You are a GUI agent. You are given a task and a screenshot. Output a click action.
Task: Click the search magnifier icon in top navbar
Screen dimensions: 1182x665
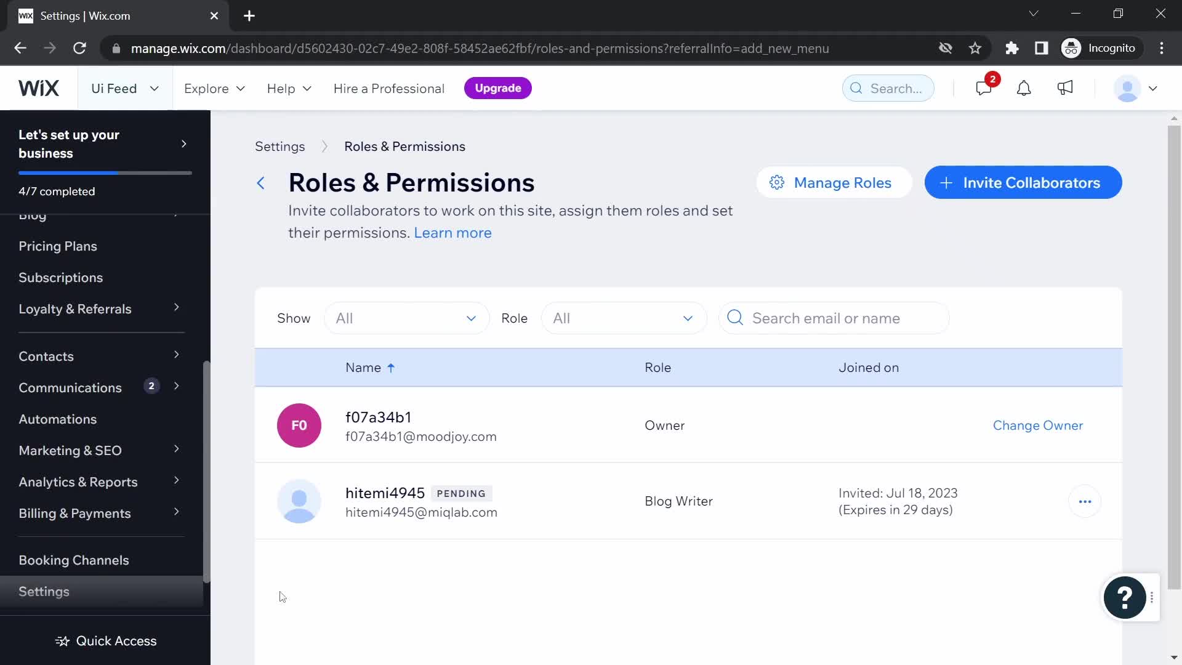point(858,87)
